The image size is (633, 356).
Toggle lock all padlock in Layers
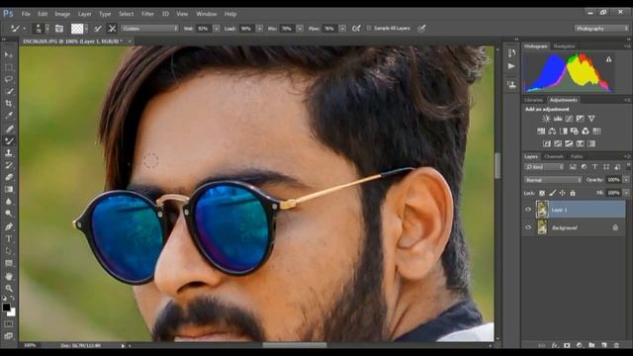pos(573,194)
